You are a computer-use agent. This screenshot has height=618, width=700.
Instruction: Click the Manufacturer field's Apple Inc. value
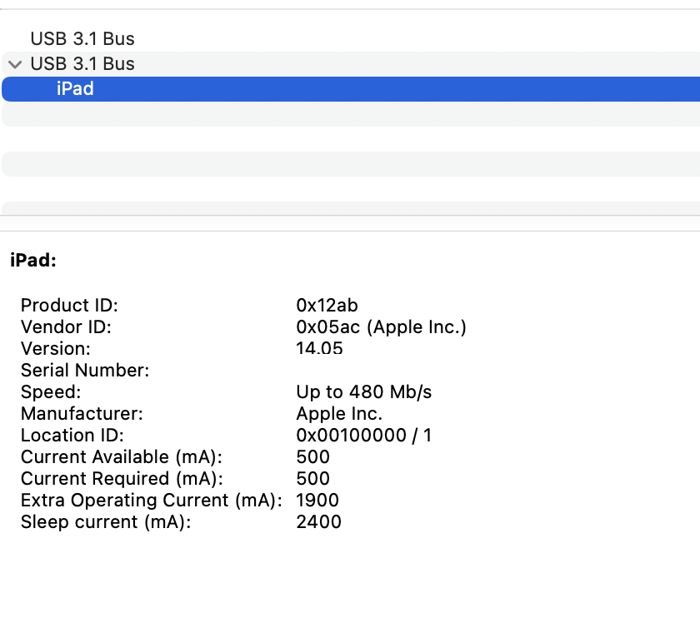(339, 414)
